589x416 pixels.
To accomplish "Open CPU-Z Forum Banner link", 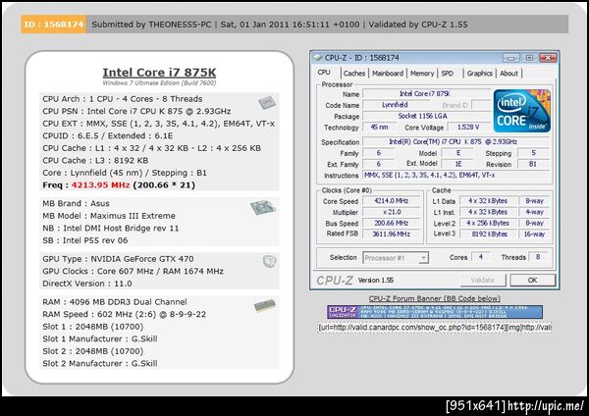I will pyautogui.click(x=435, y=298).
